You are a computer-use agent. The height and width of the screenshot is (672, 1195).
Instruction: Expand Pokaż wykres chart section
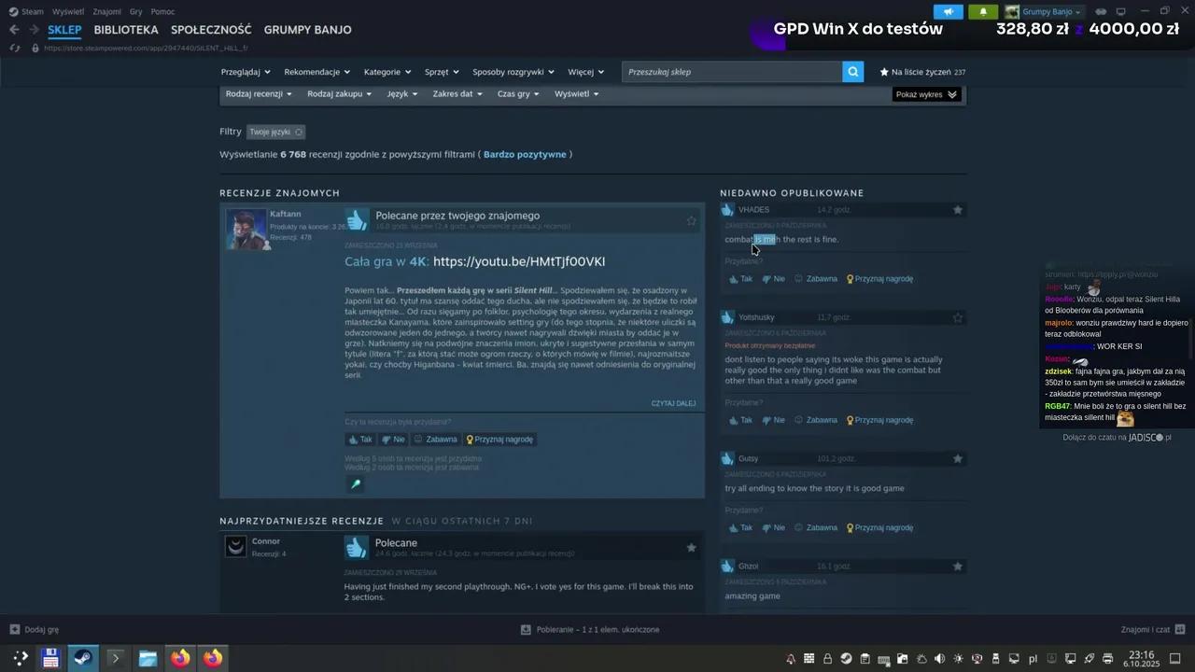pos(926,94)
